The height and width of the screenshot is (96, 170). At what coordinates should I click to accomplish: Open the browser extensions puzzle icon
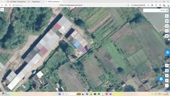coord(156,5)
